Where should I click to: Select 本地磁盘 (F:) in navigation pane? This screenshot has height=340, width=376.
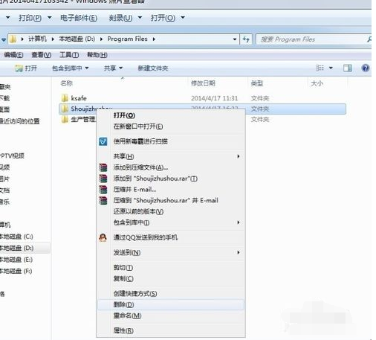[x=16, y=271]
